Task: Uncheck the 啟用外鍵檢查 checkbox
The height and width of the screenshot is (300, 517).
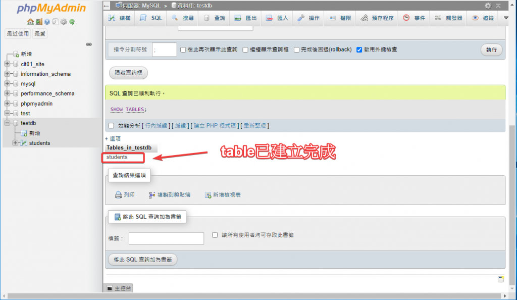Action: coord(359,49)
